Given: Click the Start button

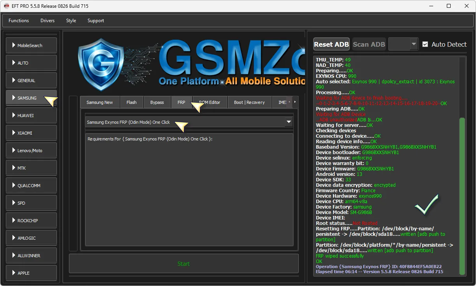Looking at the screenshot, I should coord(183,264).
